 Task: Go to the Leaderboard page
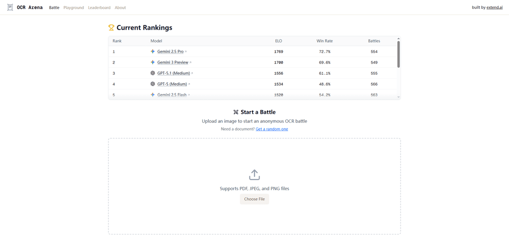[x=99, y=8]
